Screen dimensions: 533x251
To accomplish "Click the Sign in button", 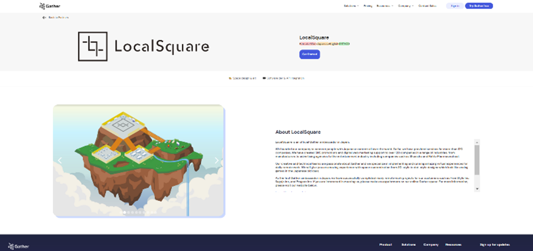I will tap(455, 6).
